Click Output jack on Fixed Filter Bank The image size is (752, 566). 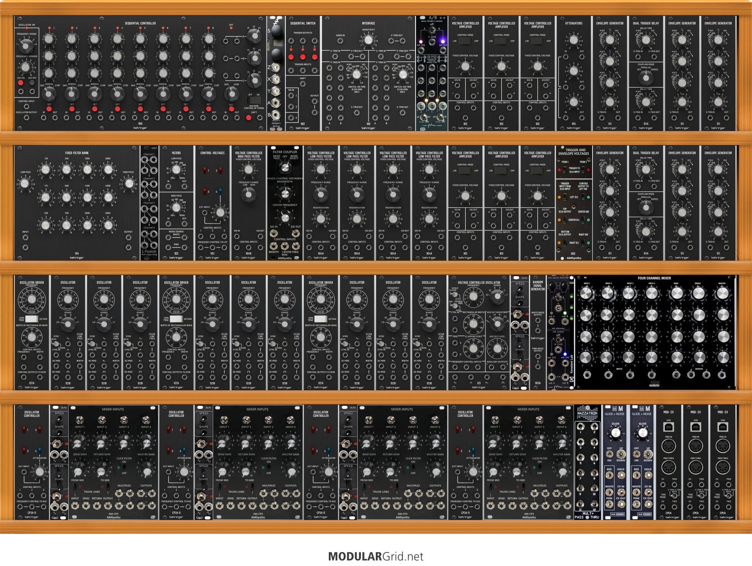pos(129,237)
